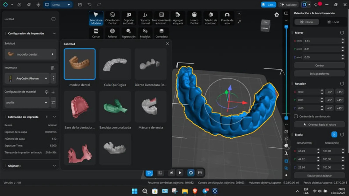
Task: Choose Diente Dentadura application
Action: point(151,64)
